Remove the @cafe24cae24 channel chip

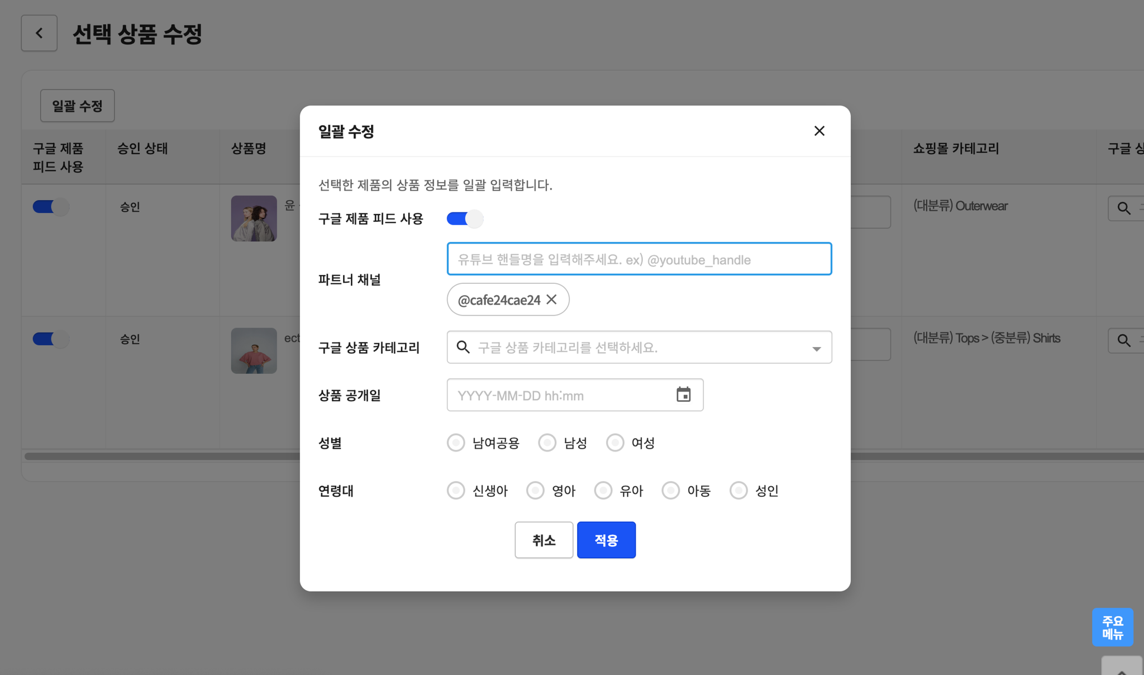pos(551,300)
